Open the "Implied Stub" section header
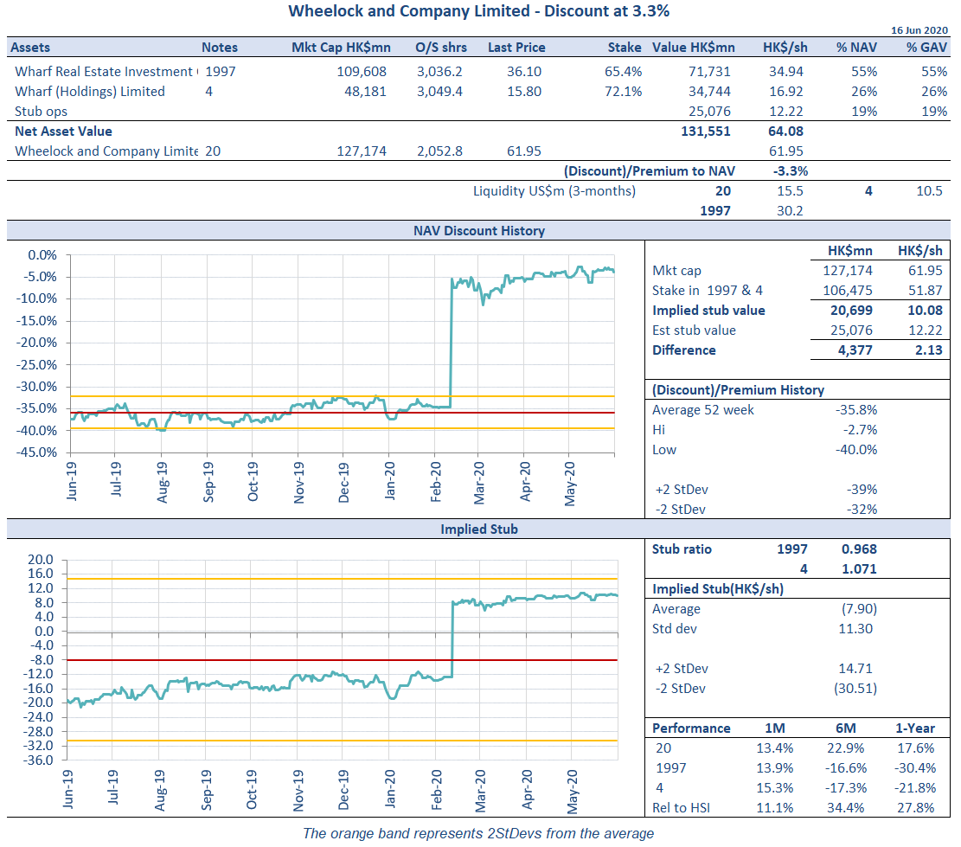The width and height of the screenshot is (961, 847). (x=478, y=529)
